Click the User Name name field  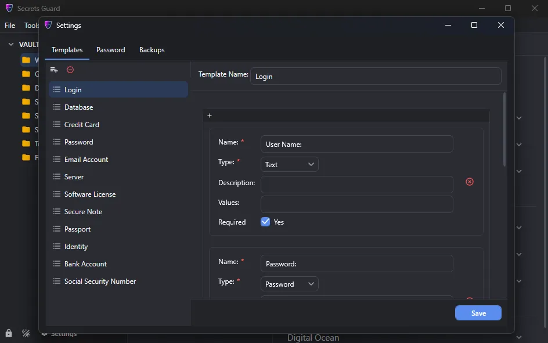(357, 144)
